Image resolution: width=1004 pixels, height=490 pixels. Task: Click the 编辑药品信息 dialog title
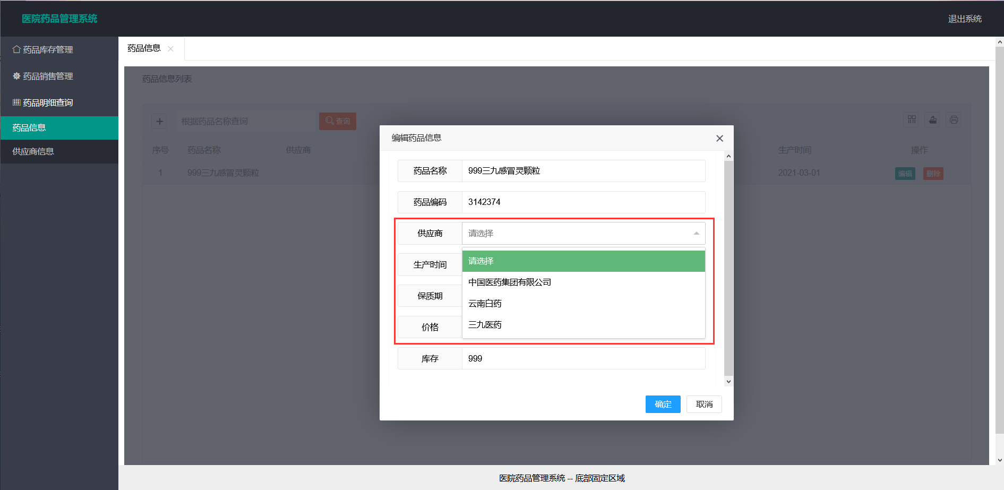click(x=417, y=138)
